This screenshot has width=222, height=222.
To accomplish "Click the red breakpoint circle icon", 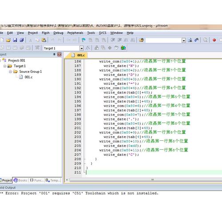I will pyautogui.click(x=214, y=40).
